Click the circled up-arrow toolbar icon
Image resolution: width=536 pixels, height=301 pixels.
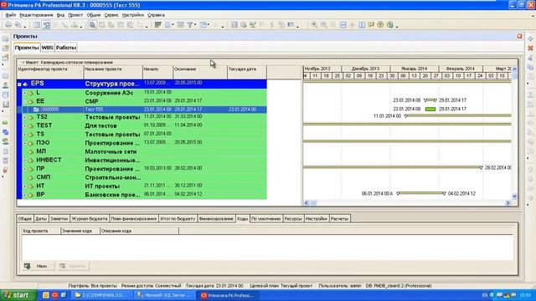point(380,25)
